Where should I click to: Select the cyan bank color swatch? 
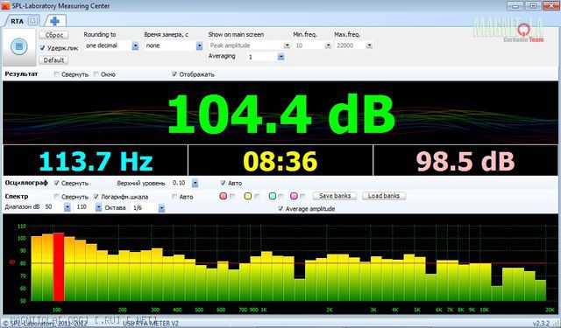(273, 196)
